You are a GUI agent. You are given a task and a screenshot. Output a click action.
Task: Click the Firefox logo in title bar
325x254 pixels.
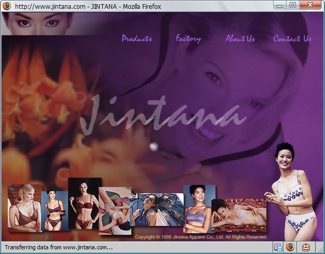coord(7,6)
